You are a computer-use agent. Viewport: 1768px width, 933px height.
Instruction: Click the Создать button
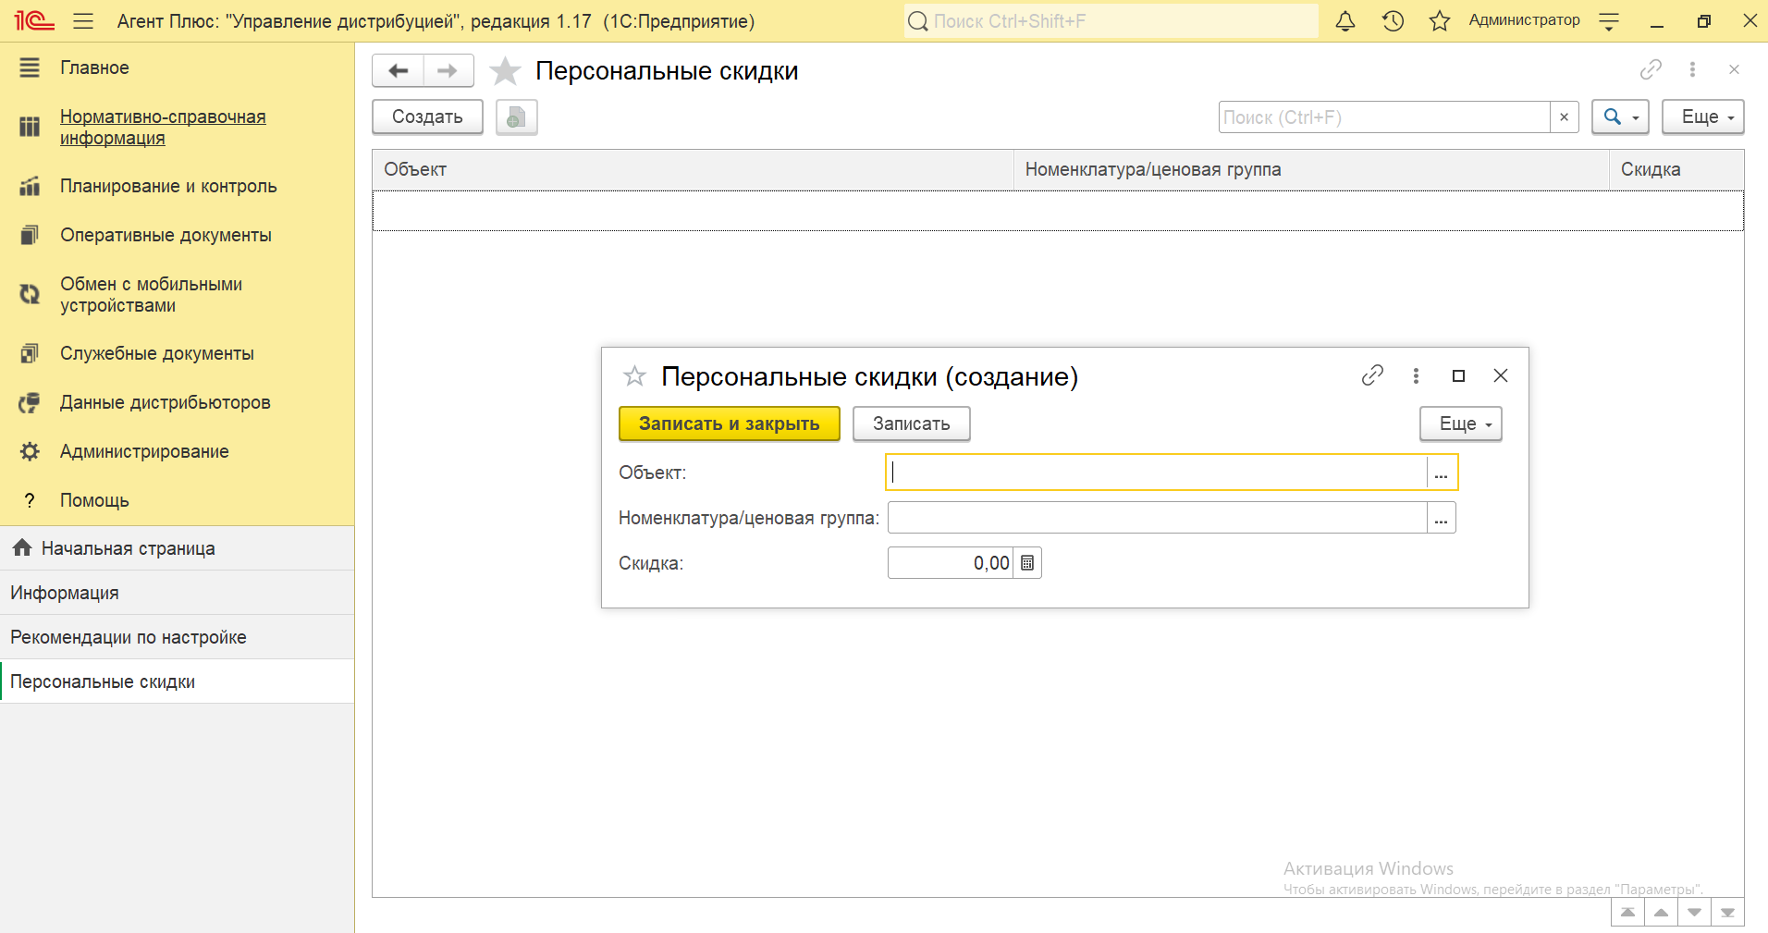[x=427, y=117]
